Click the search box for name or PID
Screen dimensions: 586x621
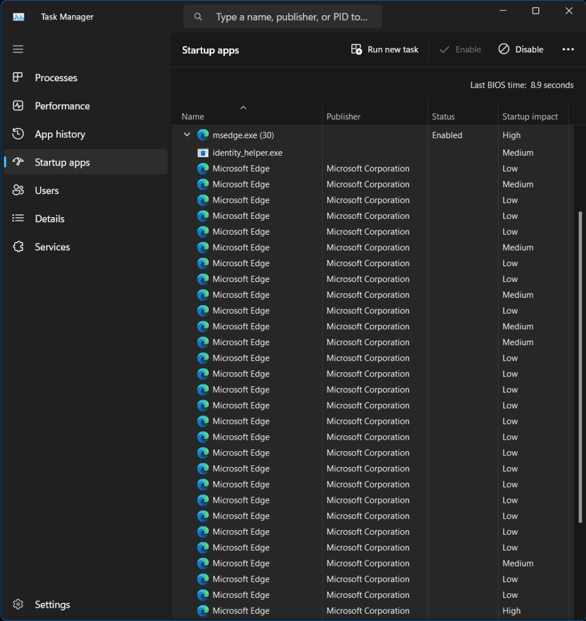pyautogui.click(x=291, y=17)
